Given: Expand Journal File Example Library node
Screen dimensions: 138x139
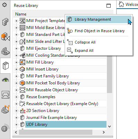Looking at the screenshot, I should 16,118.
